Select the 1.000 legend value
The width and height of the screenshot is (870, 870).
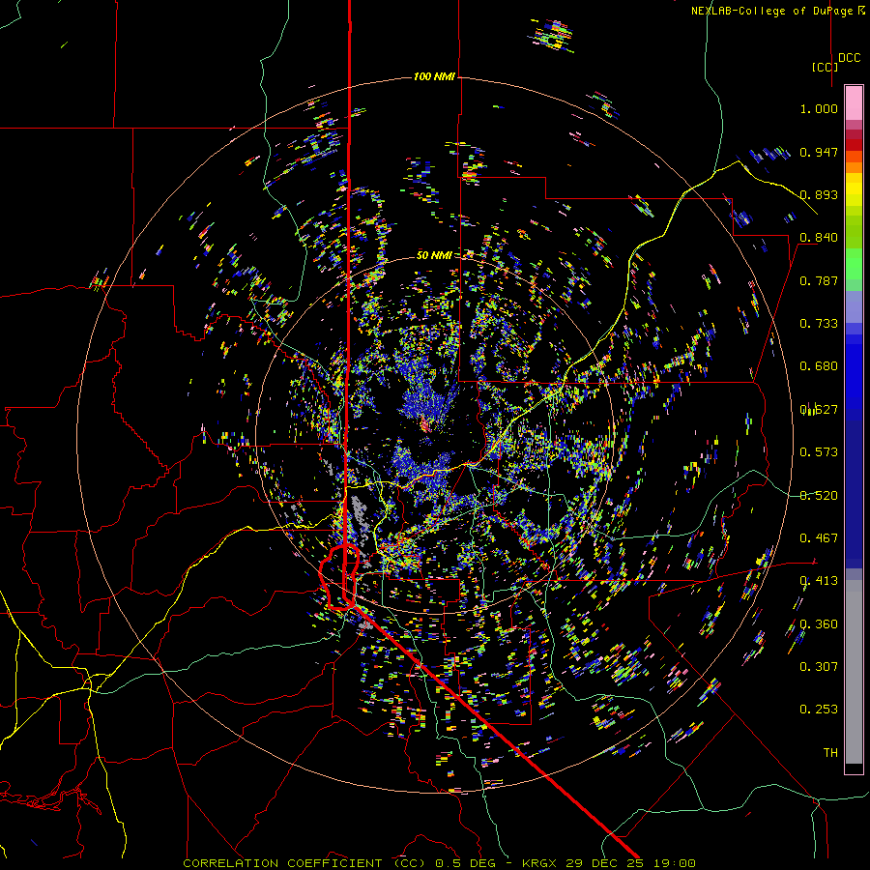coord(819,108)
